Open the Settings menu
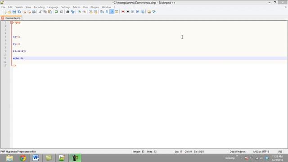 click(x=66, y=7)
